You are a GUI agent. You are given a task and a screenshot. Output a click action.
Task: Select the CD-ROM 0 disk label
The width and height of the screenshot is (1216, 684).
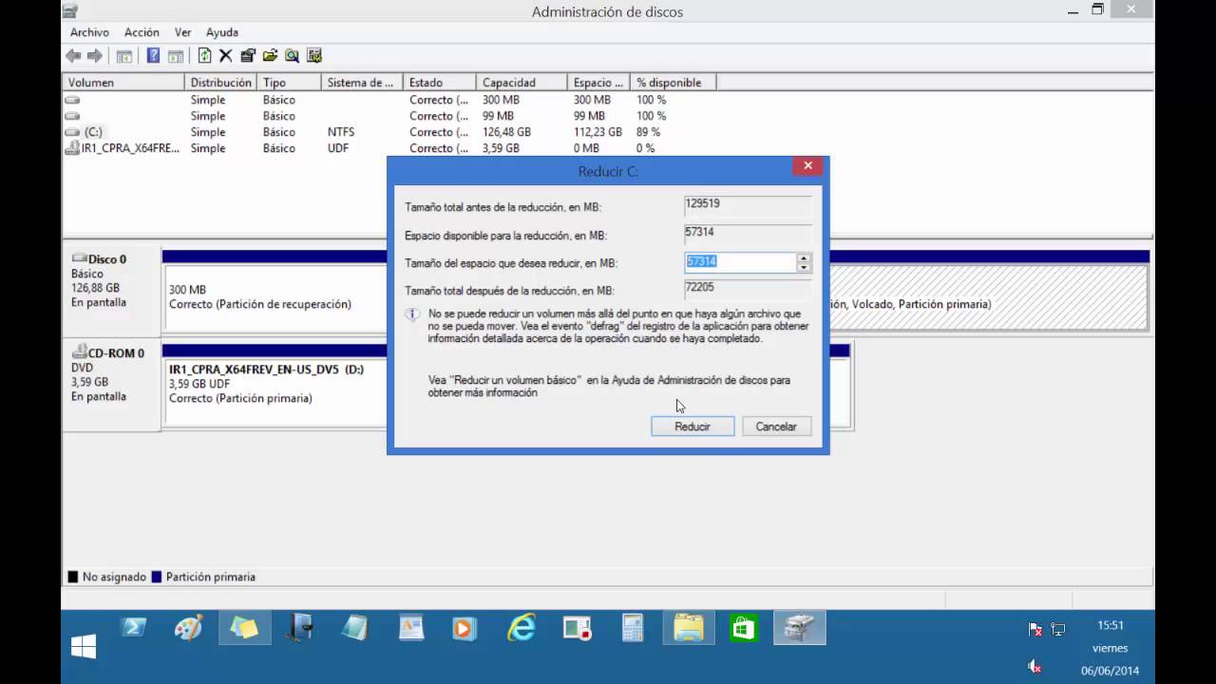coord(111,388)
